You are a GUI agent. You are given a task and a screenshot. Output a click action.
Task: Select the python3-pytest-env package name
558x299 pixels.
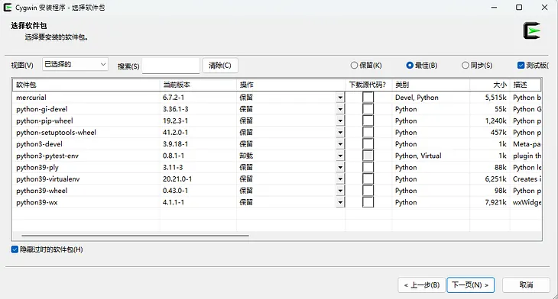[x=47, y=156]
